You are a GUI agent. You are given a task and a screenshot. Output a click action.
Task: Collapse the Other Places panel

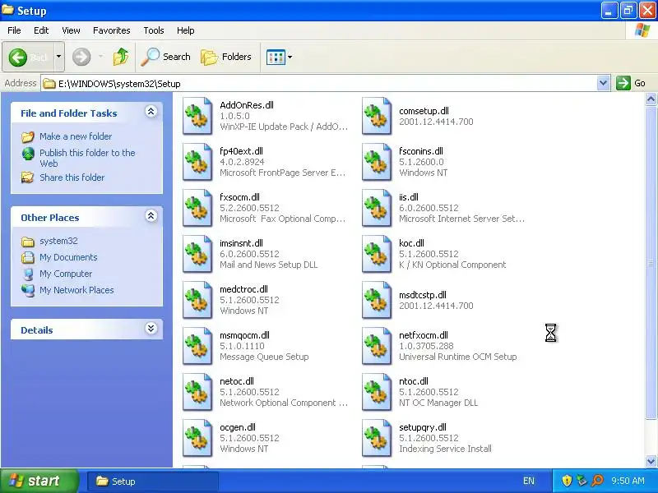pyautogui.click(x=151, y=216)
